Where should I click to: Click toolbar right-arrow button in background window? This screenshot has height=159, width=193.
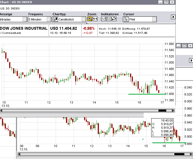(x=191, y=60)
